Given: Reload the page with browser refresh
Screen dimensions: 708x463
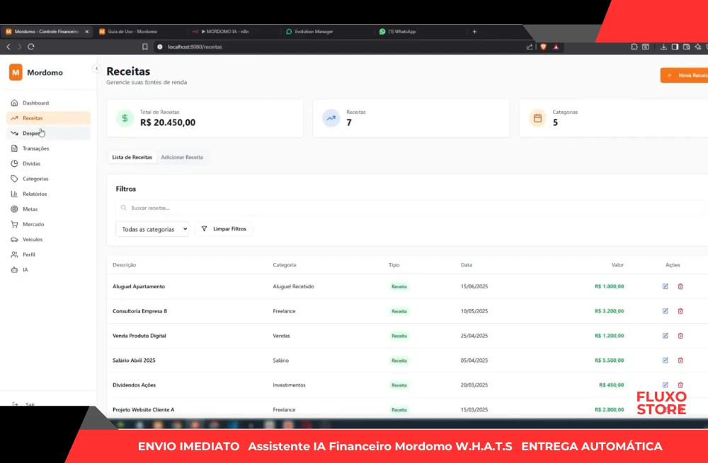Looking at the screenshot, I should click(x=30, y=47).
